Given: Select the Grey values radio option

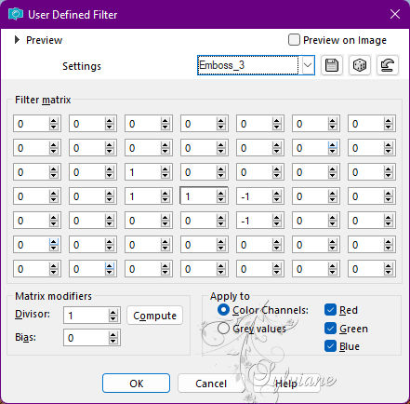Looking at the screenshot, I should (x=223, y=329).
